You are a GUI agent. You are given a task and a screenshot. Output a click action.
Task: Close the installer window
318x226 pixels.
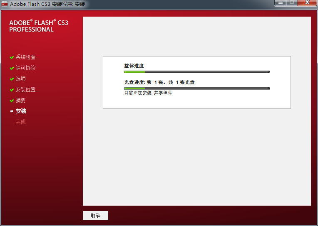[x=307, y=2]
